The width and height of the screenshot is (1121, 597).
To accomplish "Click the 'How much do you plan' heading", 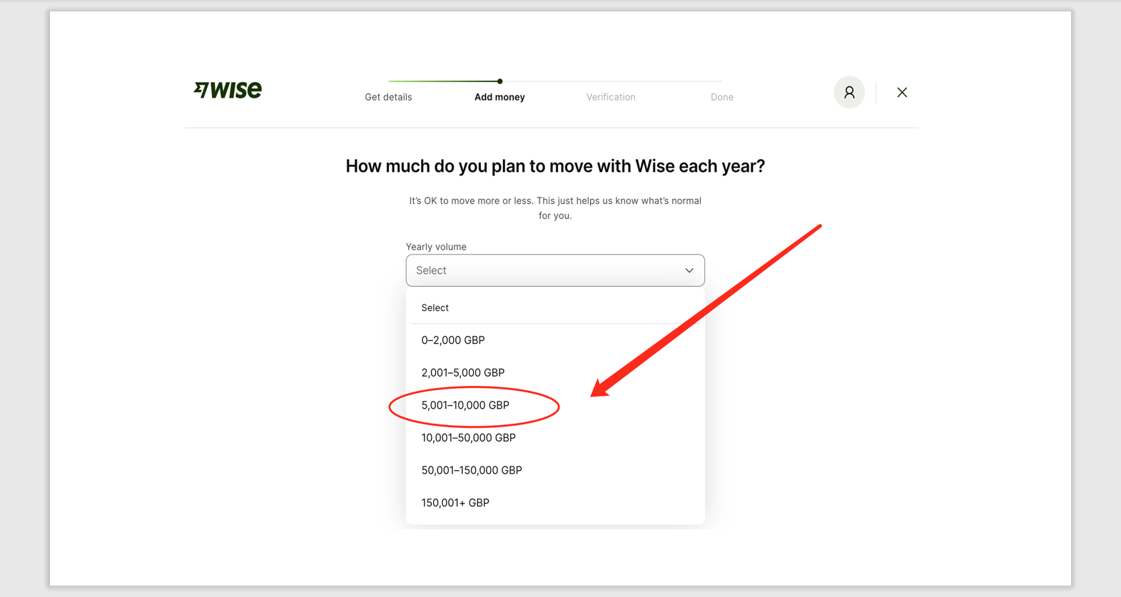I will tap(555, 166).
